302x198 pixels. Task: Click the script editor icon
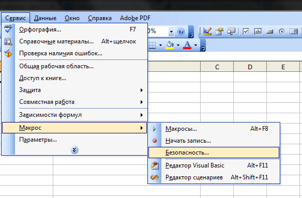coord(155,177)
